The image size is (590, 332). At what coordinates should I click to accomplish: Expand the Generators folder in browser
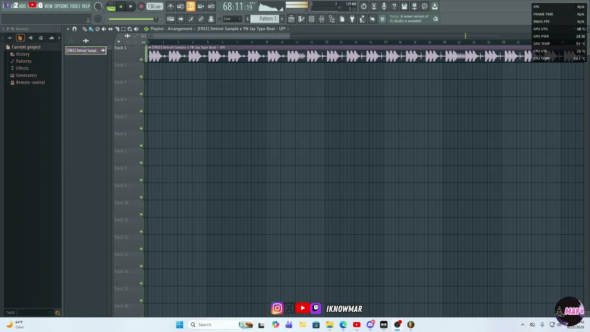(x=26, y=75)
